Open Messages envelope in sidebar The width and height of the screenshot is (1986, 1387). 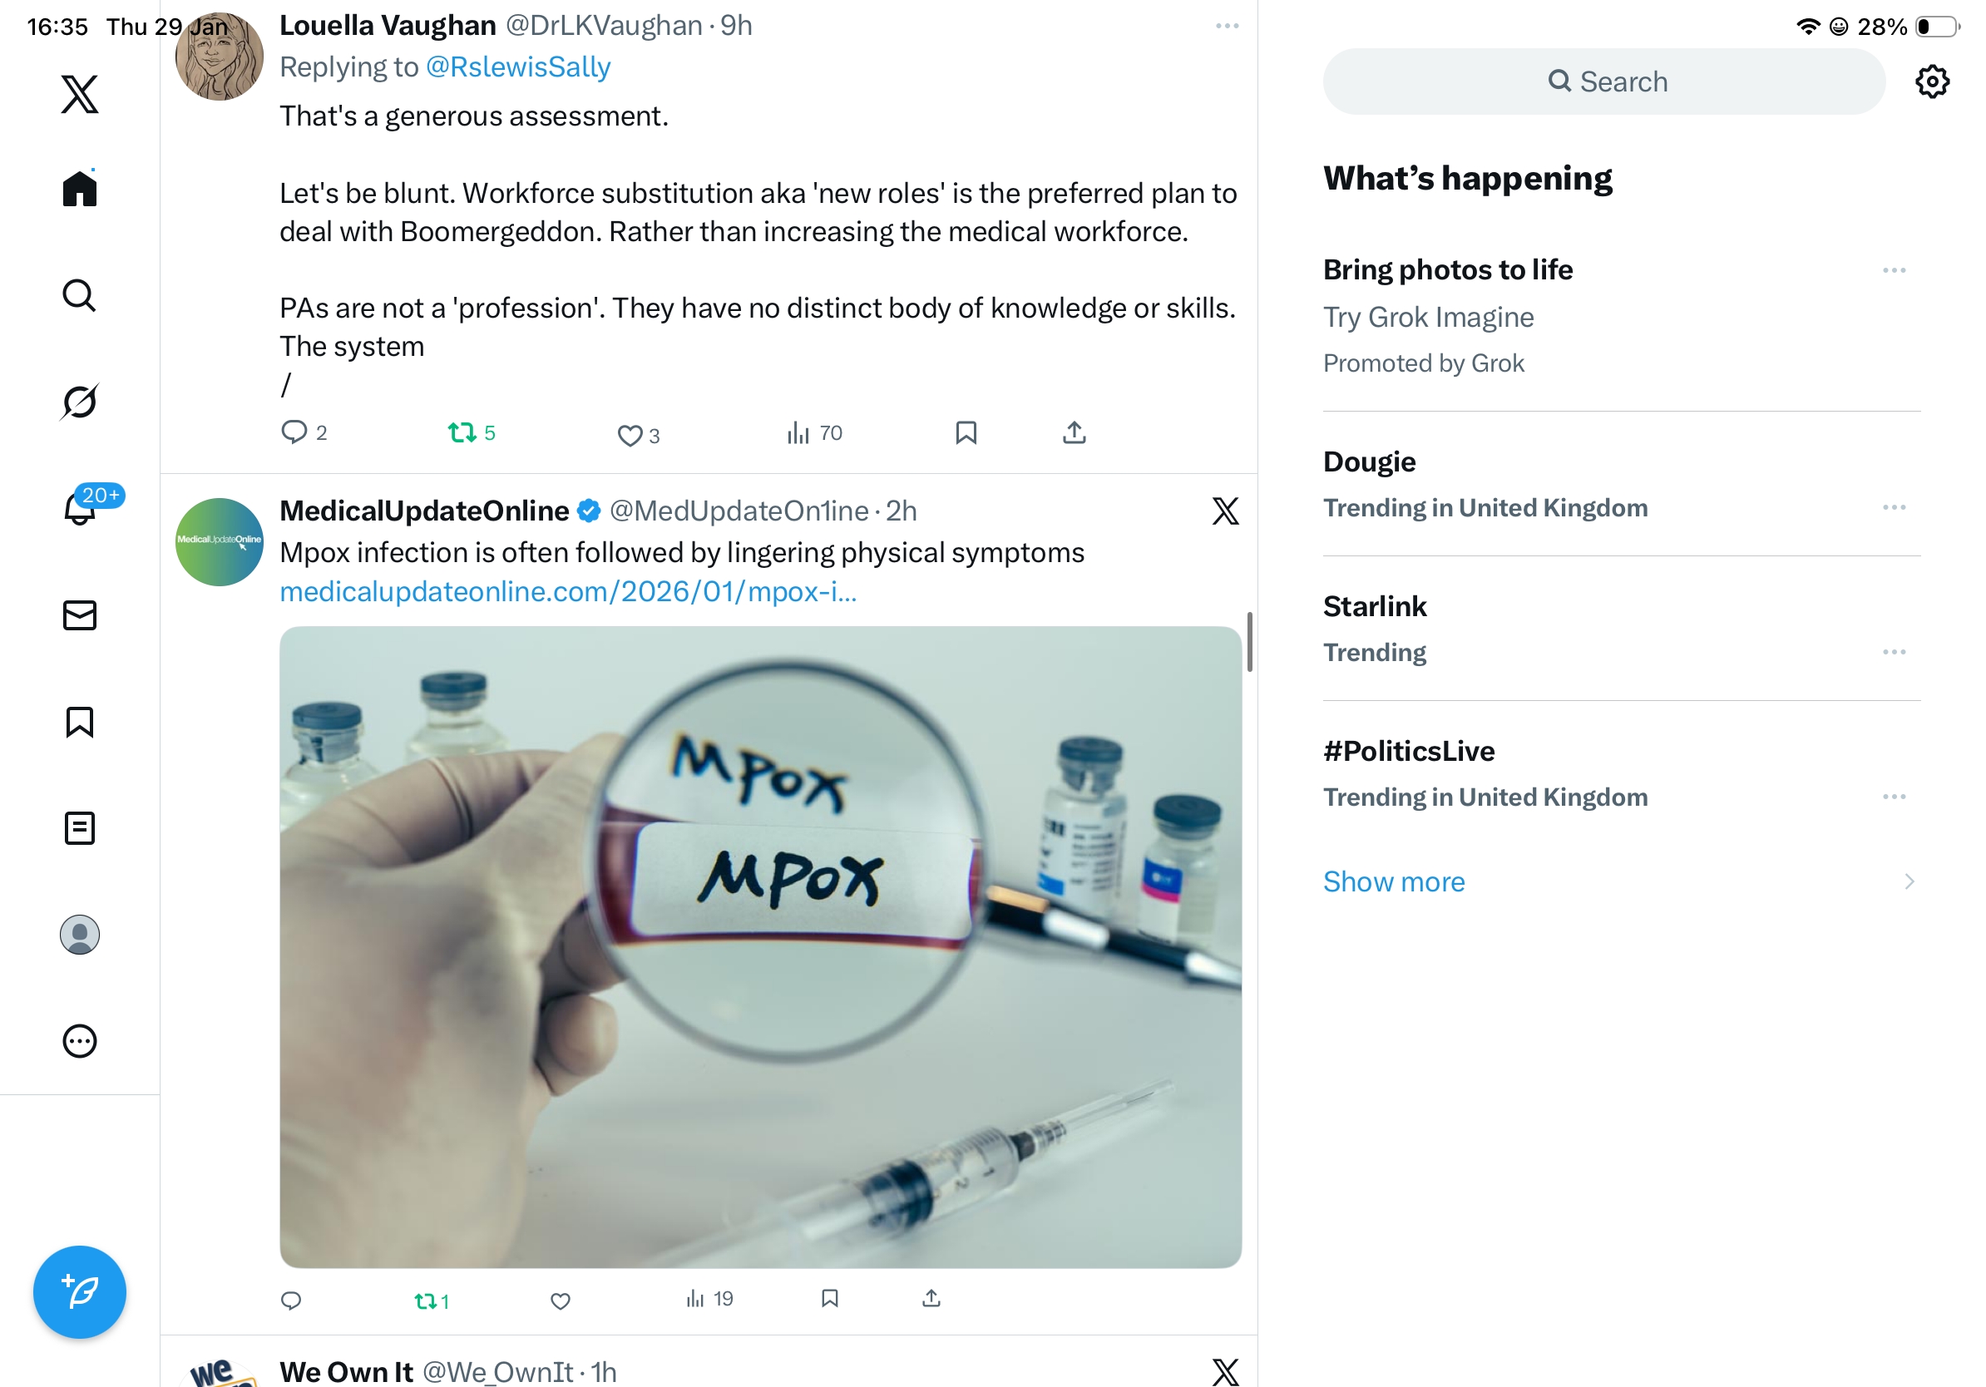click(80, 615)
